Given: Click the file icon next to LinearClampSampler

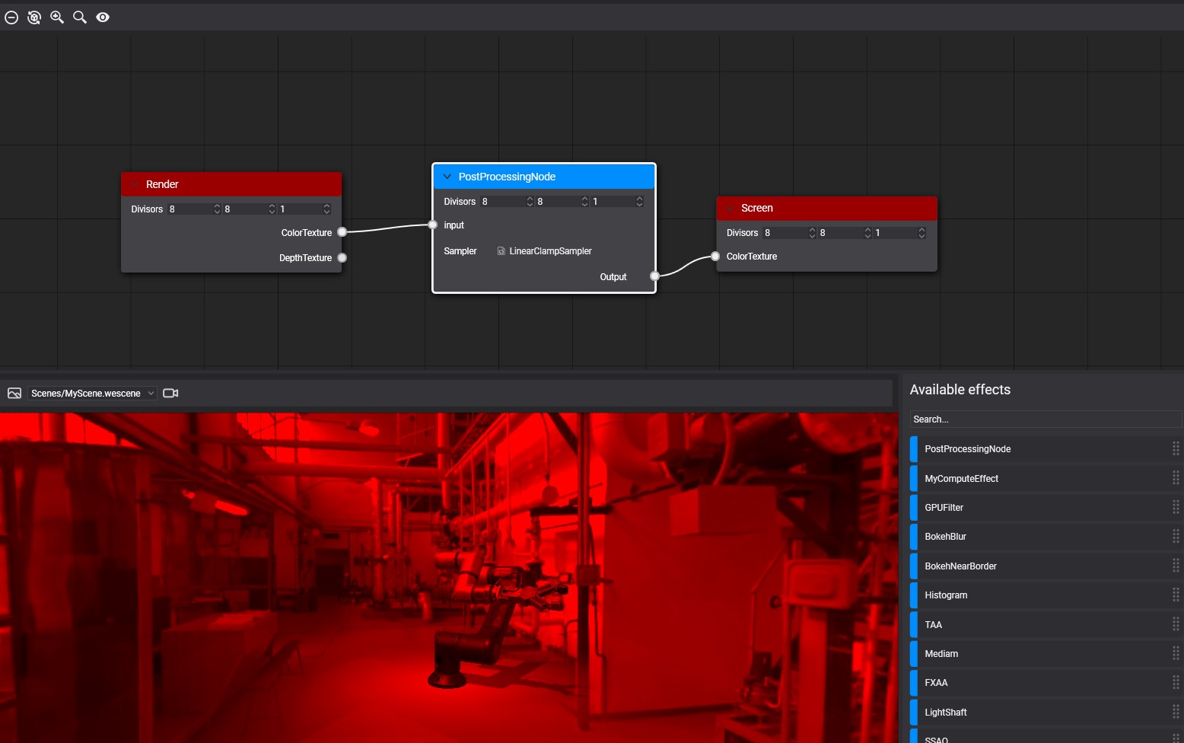Looking at the screenshot, I should pos(501,251).
